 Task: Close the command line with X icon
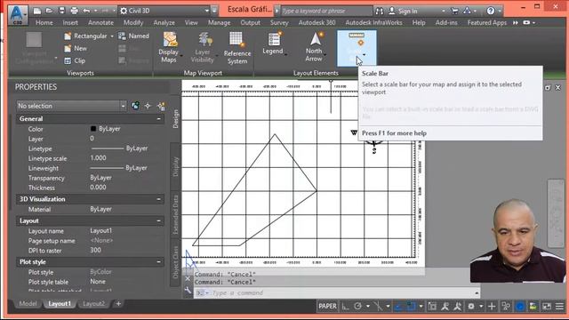coord(188,278)
